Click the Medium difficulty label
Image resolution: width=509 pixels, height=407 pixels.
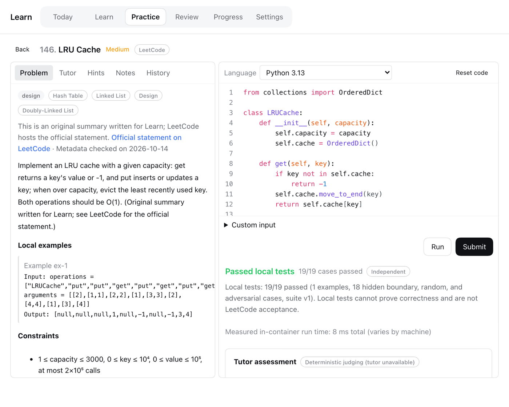[x=117, y=49]
